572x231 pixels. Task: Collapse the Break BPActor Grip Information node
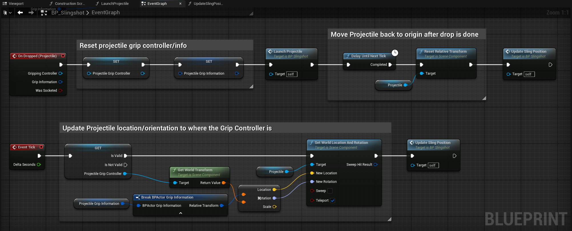pos(180,213)
